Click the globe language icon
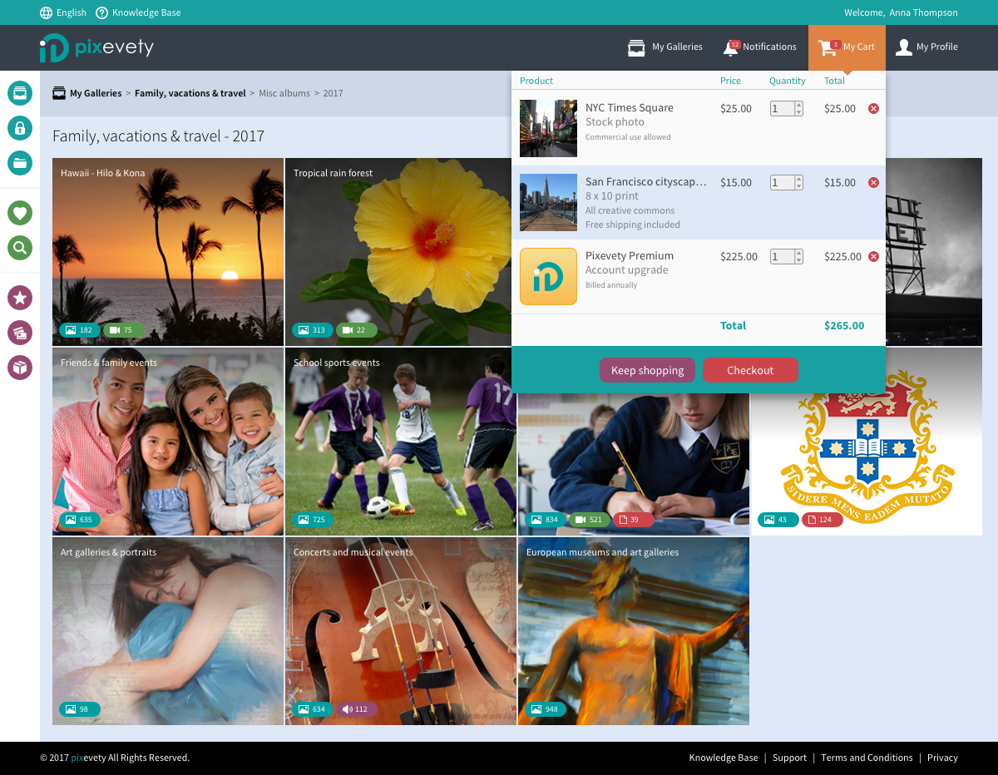 46,12
